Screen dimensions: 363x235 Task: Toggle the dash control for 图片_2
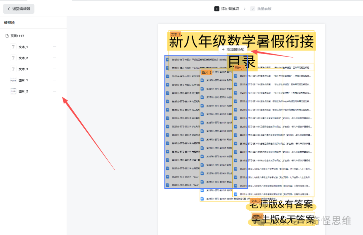click(54, 91)
